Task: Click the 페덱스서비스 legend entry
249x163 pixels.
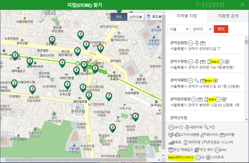Action: click(x=181, y=158)
